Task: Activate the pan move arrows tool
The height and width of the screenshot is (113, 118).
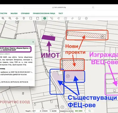Action: pyautogui.click(x=17, y=18)
